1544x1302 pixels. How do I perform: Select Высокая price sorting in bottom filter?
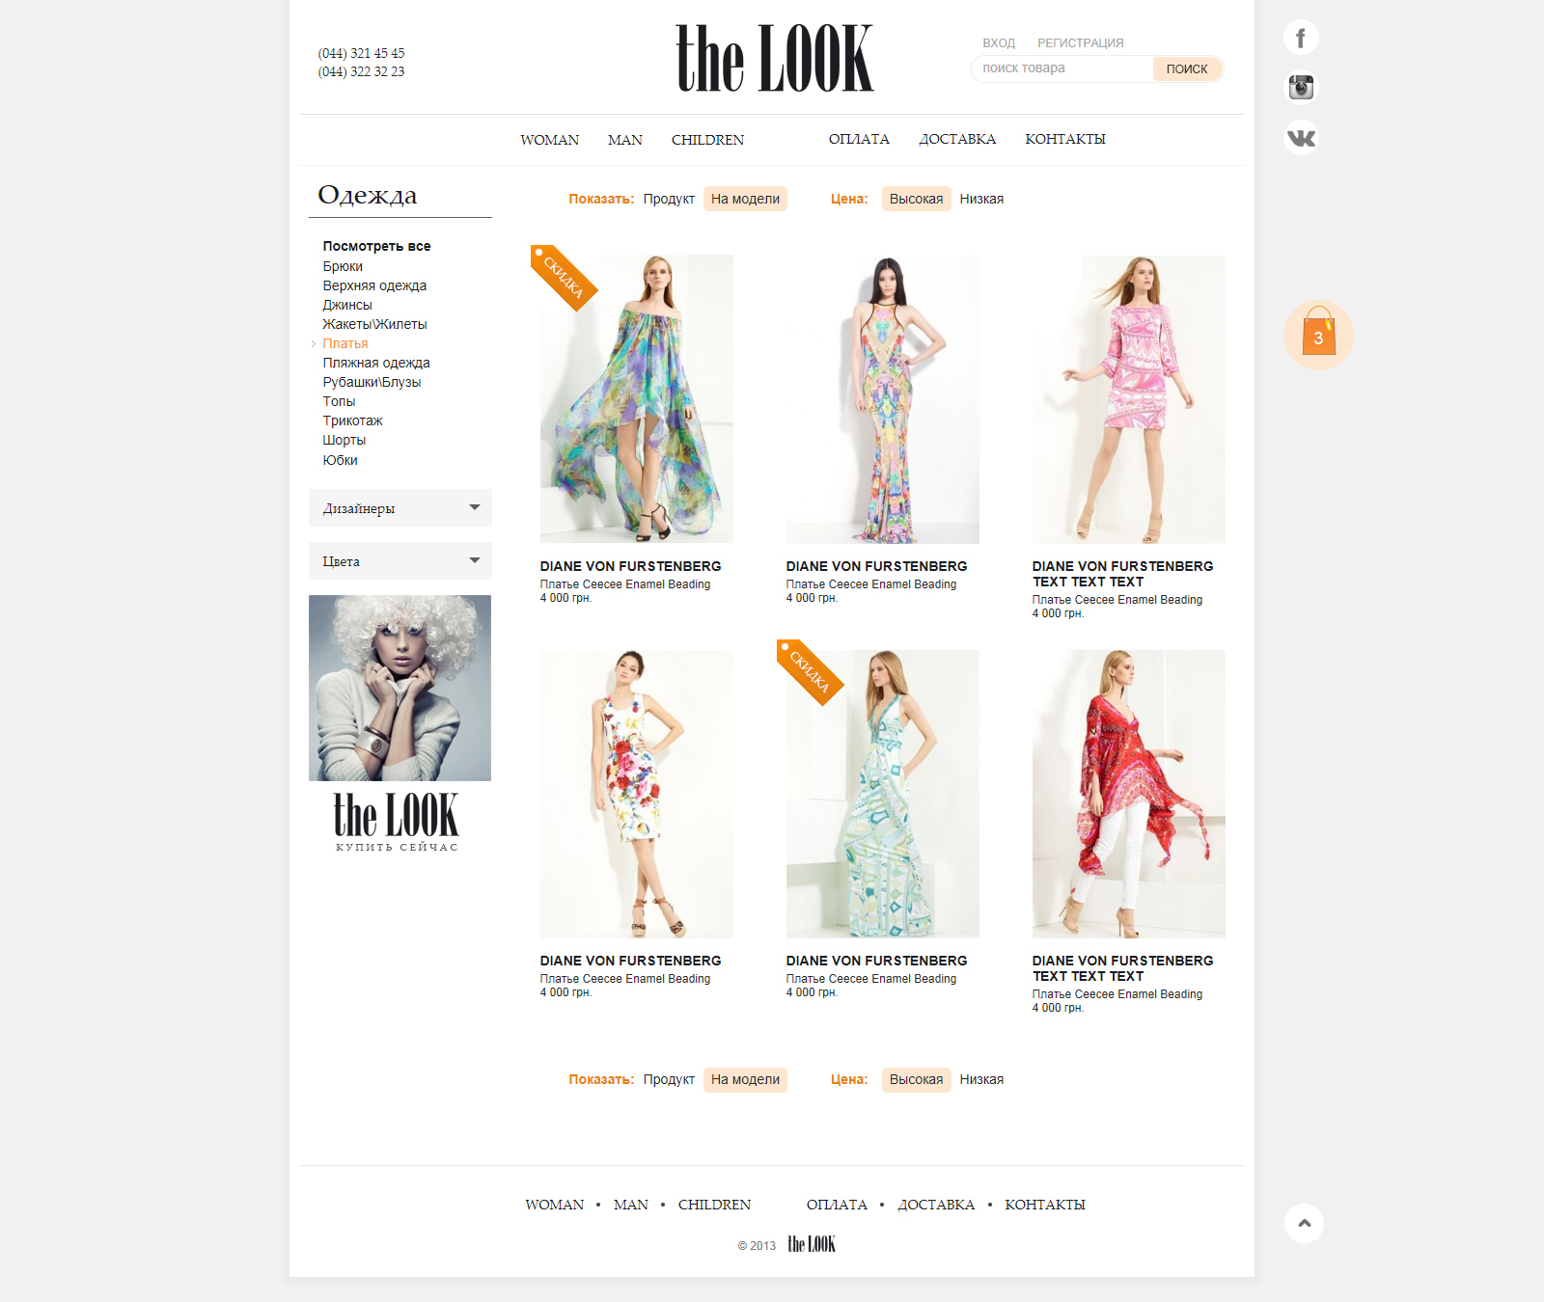tap(916, 1079)
